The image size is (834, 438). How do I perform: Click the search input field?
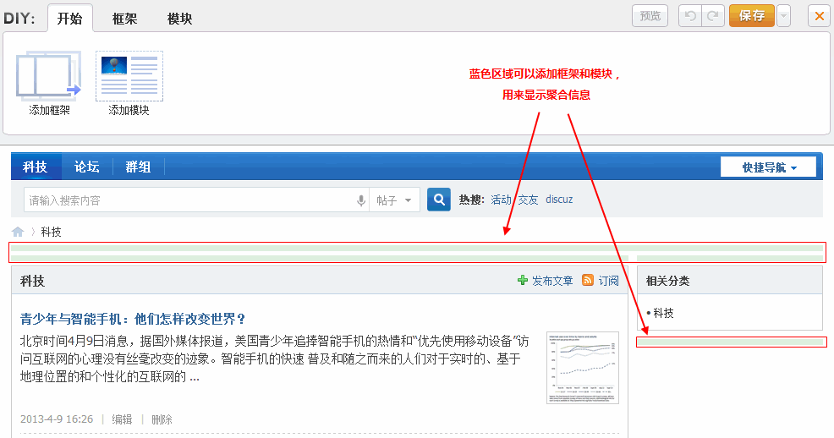click(190, 200)
